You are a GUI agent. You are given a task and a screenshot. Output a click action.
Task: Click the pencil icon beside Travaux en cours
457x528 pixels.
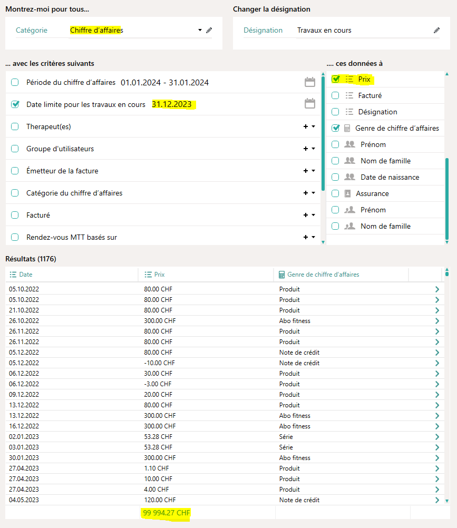pyautogui.click(x=436, y=31)
